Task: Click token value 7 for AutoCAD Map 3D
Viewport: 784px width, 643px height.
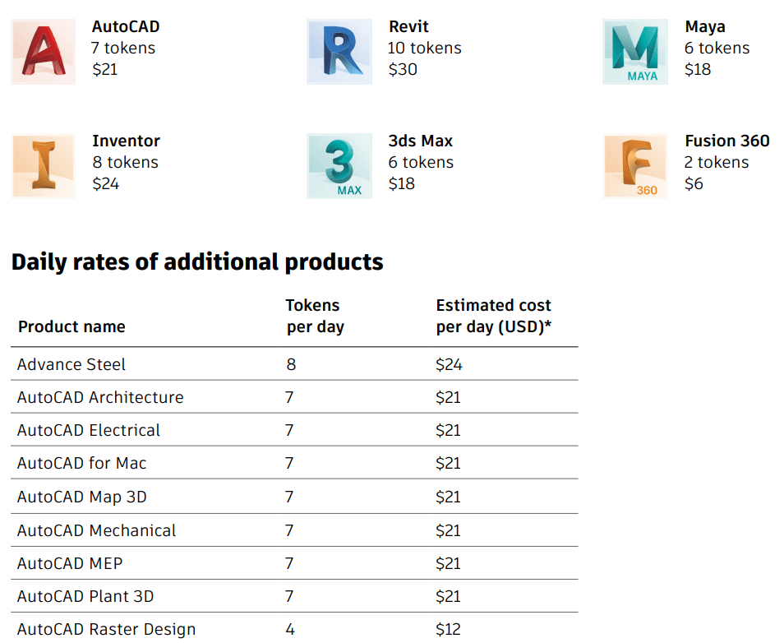Action: coord(289,497)
